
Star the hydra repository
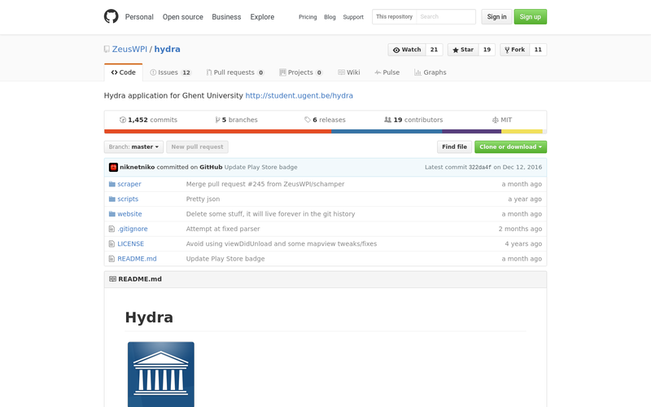[463, 50]
